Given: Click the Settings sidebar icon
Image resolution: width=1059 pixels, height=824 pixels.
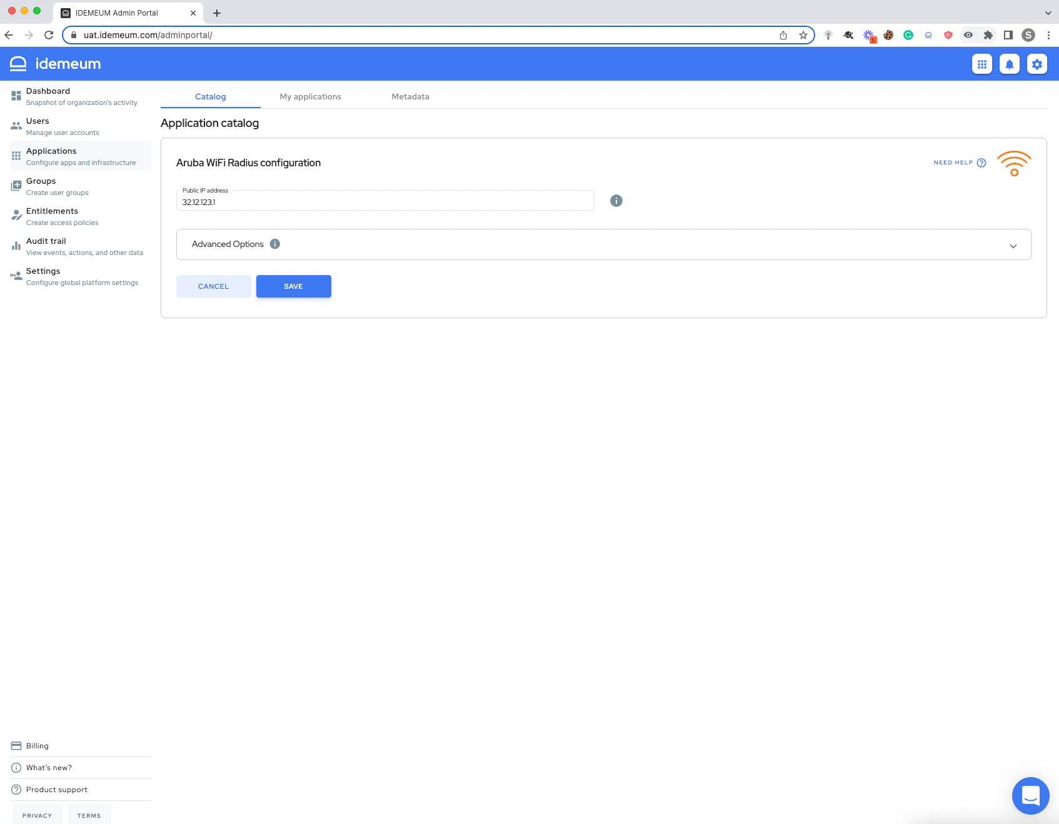Looking at the screenshot, I should point(16,276).
